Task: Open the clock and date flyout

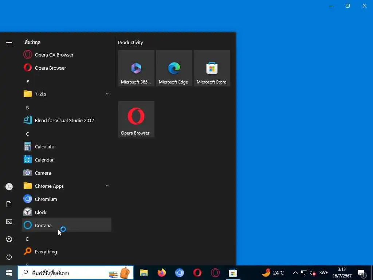Action: pos(342,273)
